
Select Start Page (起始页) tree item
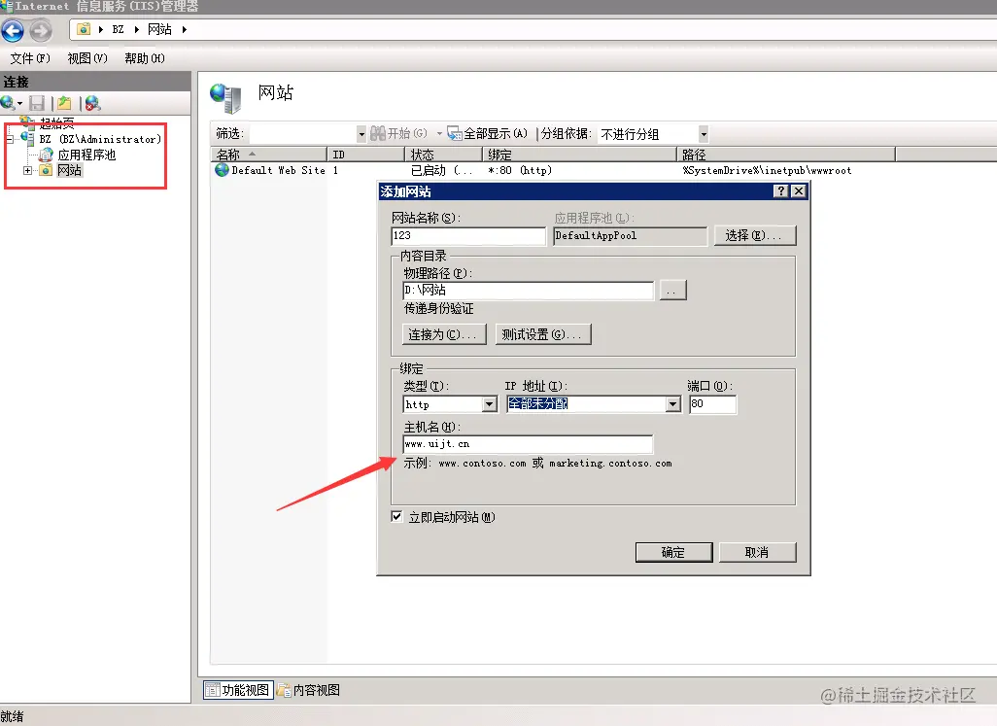56,122
